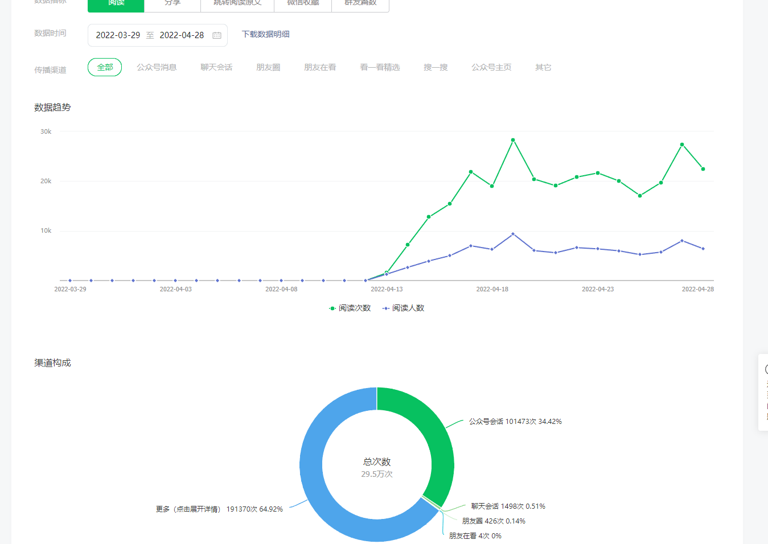
Task: Click the highest purple 阅读人数 data point
Action: pos(513,234)
